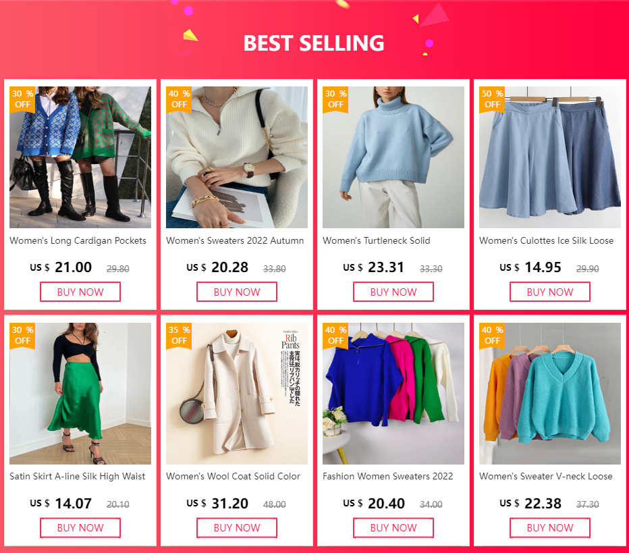Image resolution: width=629 pixels, height=553 pixels.
Task: Click the Women's Turtleneck Solid title link
Action: click(377, 241)
